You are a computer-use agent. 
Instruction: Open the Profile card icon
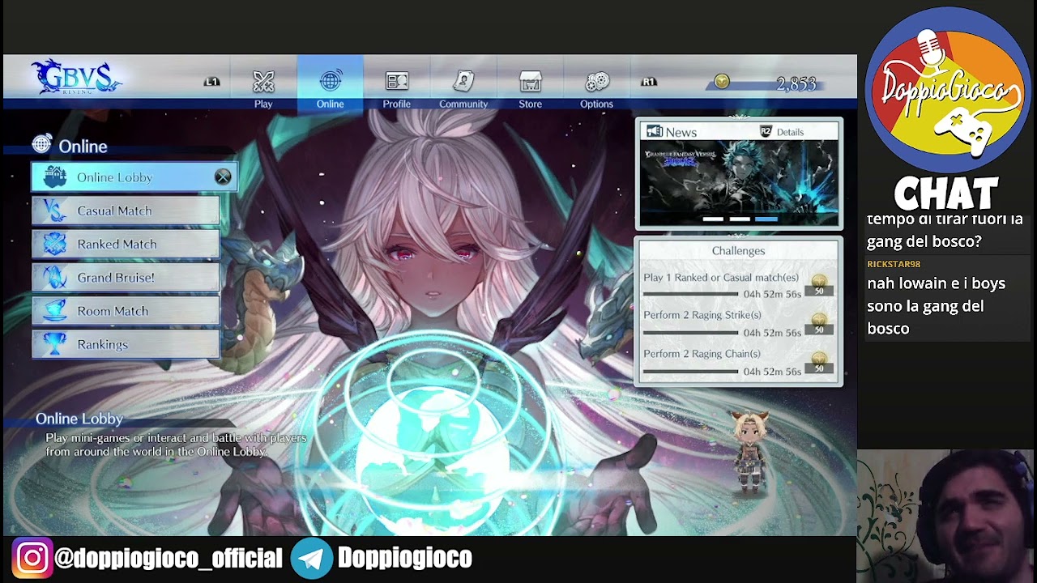[x=397, y=82]
